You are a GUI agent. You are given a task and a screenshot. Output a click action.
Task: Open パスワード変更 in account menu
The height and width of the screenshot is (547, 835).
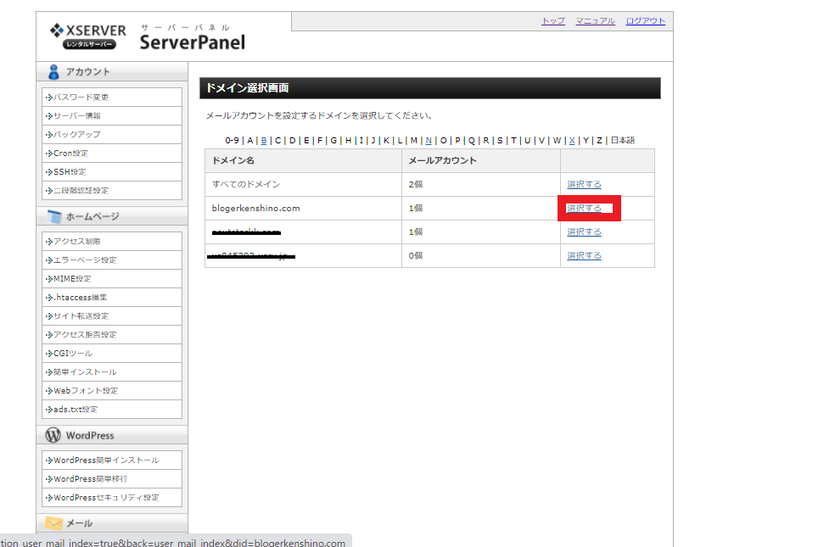click(x=81, y=98)
